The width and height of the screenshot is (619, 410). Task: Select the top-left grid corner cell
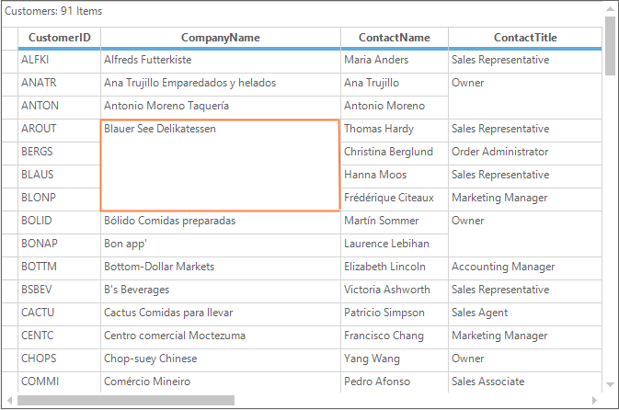pyautogui.click(x=9, y=38)
